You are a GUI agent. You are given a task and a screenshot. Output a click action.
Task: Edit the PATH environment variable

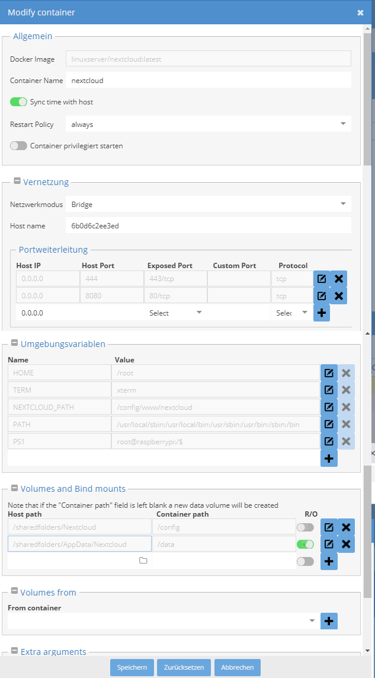329,424
